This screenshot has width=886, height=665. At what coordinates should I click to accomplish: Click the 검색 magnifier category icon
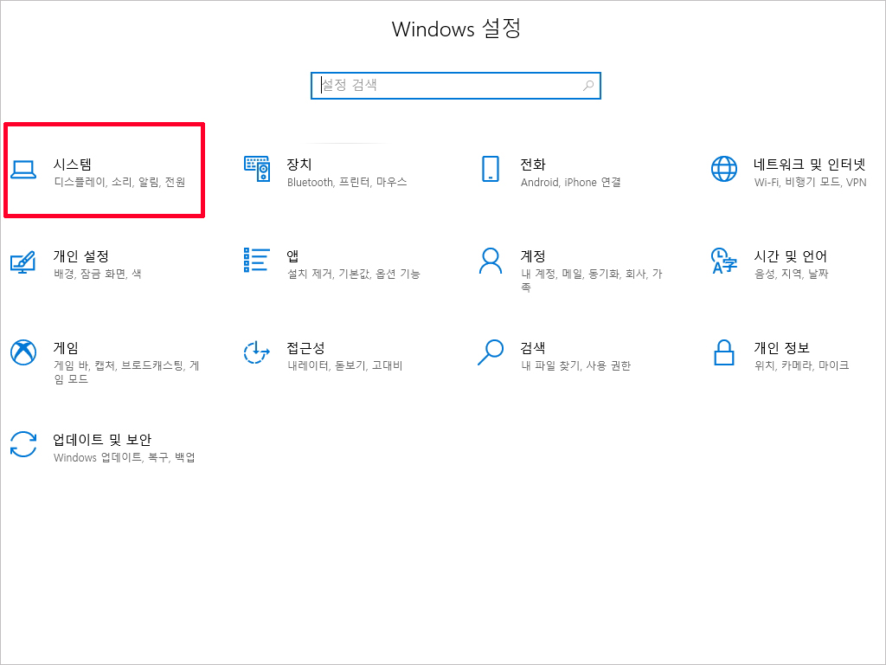(x=491, y=352)
